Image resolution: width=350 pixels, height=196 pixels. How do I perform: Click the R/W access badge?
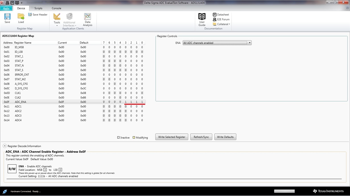point(12,169)
